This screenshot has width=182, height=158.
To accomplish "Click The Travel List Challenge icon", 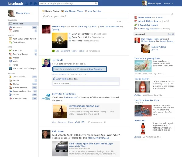I will tap(10, 68).
